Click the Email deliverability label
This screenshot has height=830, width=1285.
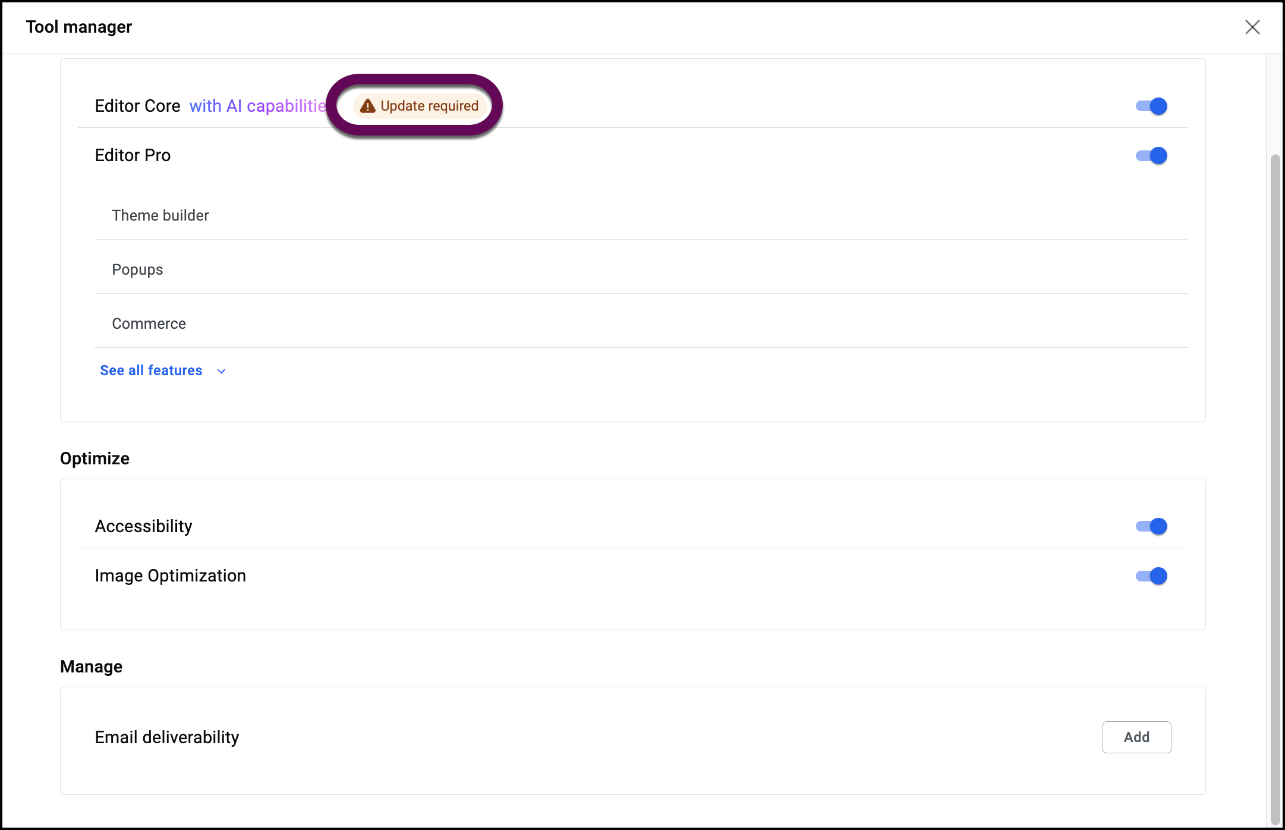coord(166,737)
